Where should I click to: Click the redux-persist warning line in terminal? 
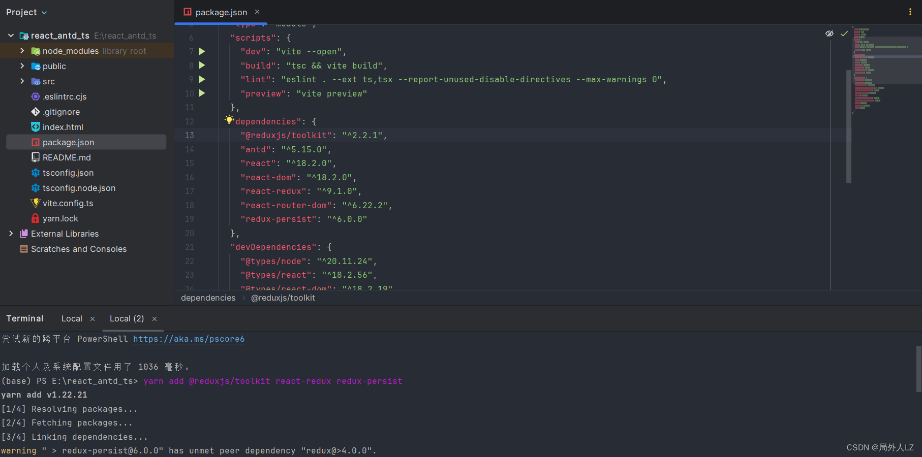[x=189, y=450]
